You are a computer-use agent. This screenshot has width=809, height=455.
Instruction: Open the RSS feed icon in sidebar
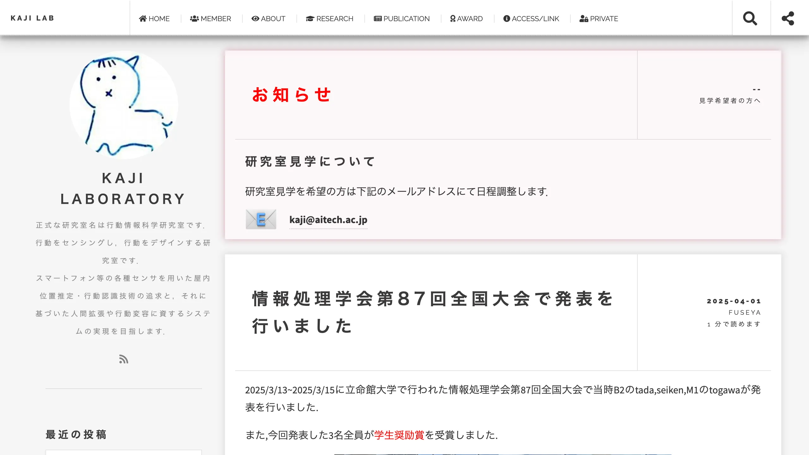coord(124,360)
